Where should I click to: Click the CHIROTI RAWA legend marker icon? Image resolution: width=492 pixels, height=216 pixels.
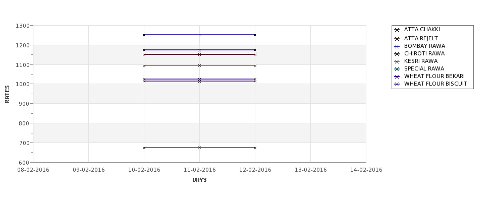tap(397, 54)
